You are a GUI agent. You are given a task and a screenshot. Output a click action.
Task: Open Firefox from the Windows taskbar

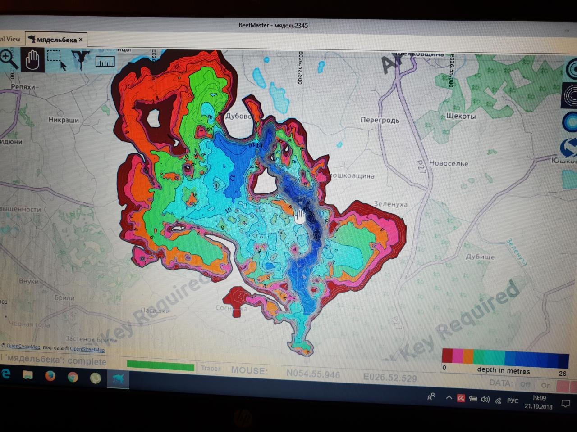(x=50, y=376)
